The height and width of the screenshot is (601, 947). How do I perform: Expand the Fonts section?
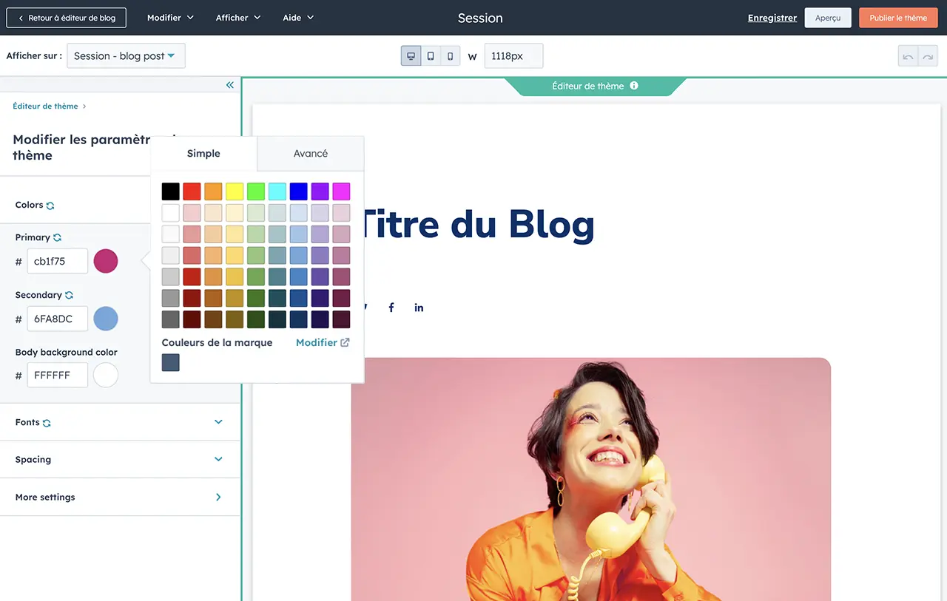coord(218,422)
